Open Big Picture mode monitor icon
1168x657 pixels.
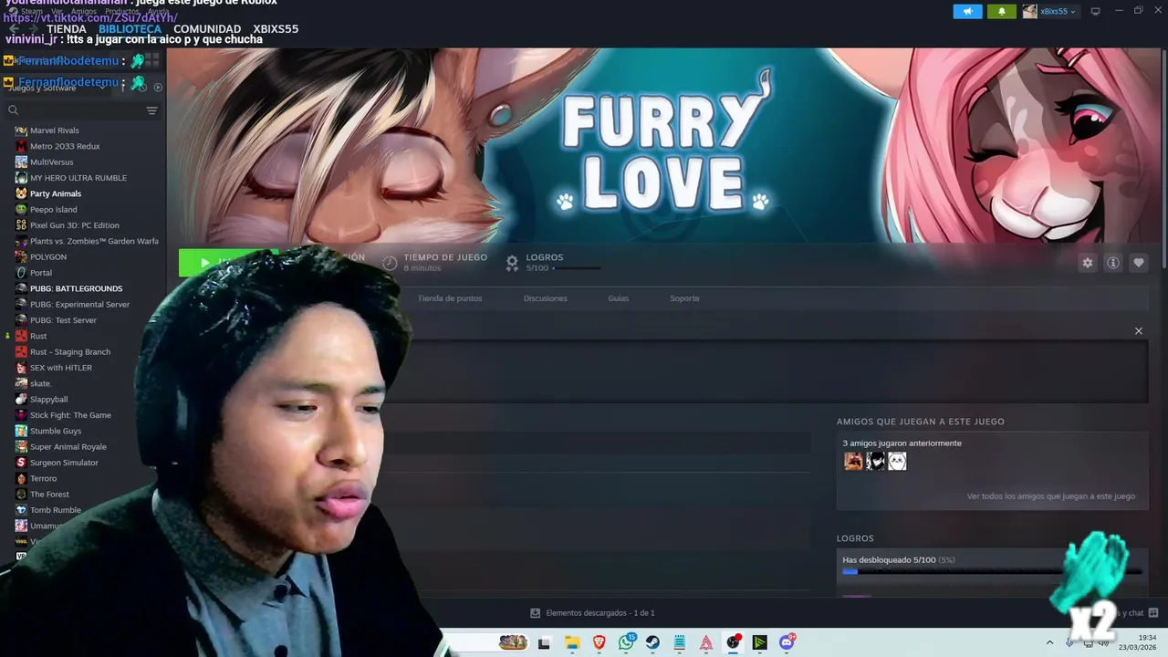click(x=1096, y=11)
